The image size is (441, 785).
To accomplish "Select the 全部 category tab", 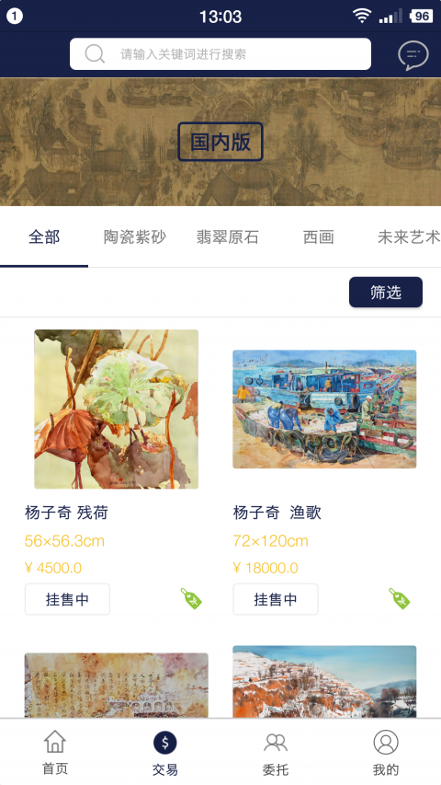I will pyautogui.click(x=44, y=237).
